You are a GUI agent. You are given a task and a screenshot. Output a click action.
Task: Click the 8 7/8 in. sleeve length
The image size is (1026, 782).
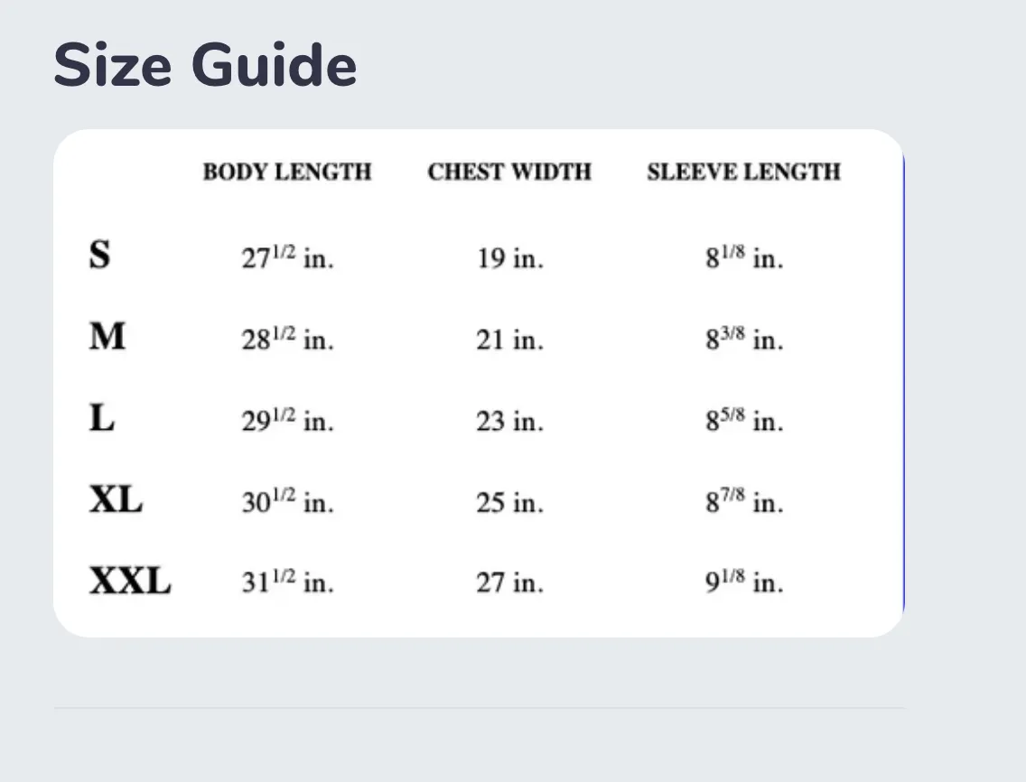(x=744, y=501)
